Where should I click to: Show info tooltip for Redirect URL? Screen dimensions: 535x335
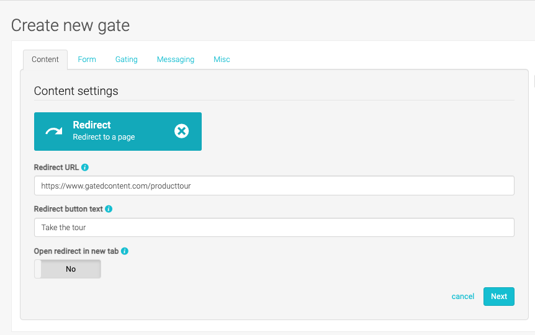pos(85,167)
